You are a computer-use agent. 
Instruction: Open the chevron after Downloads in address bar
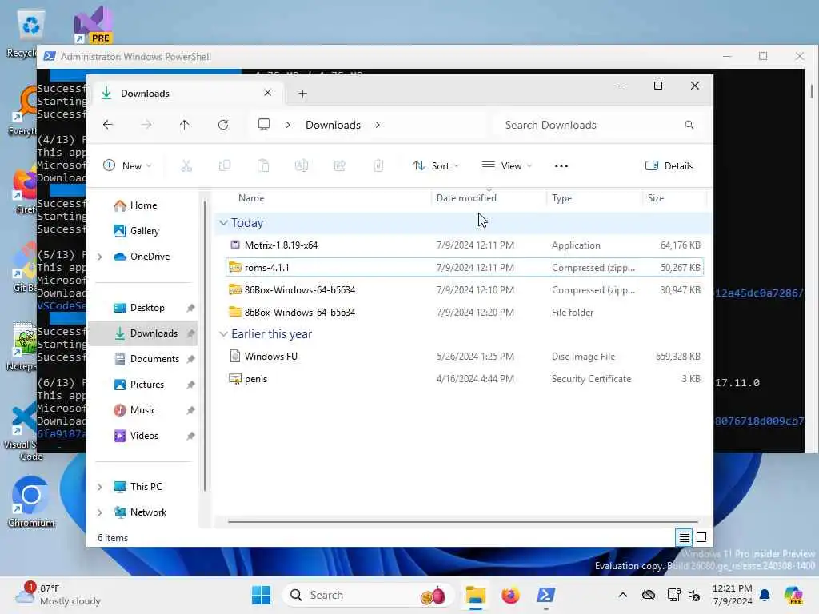pyautogui.click(x=378, y=125)
